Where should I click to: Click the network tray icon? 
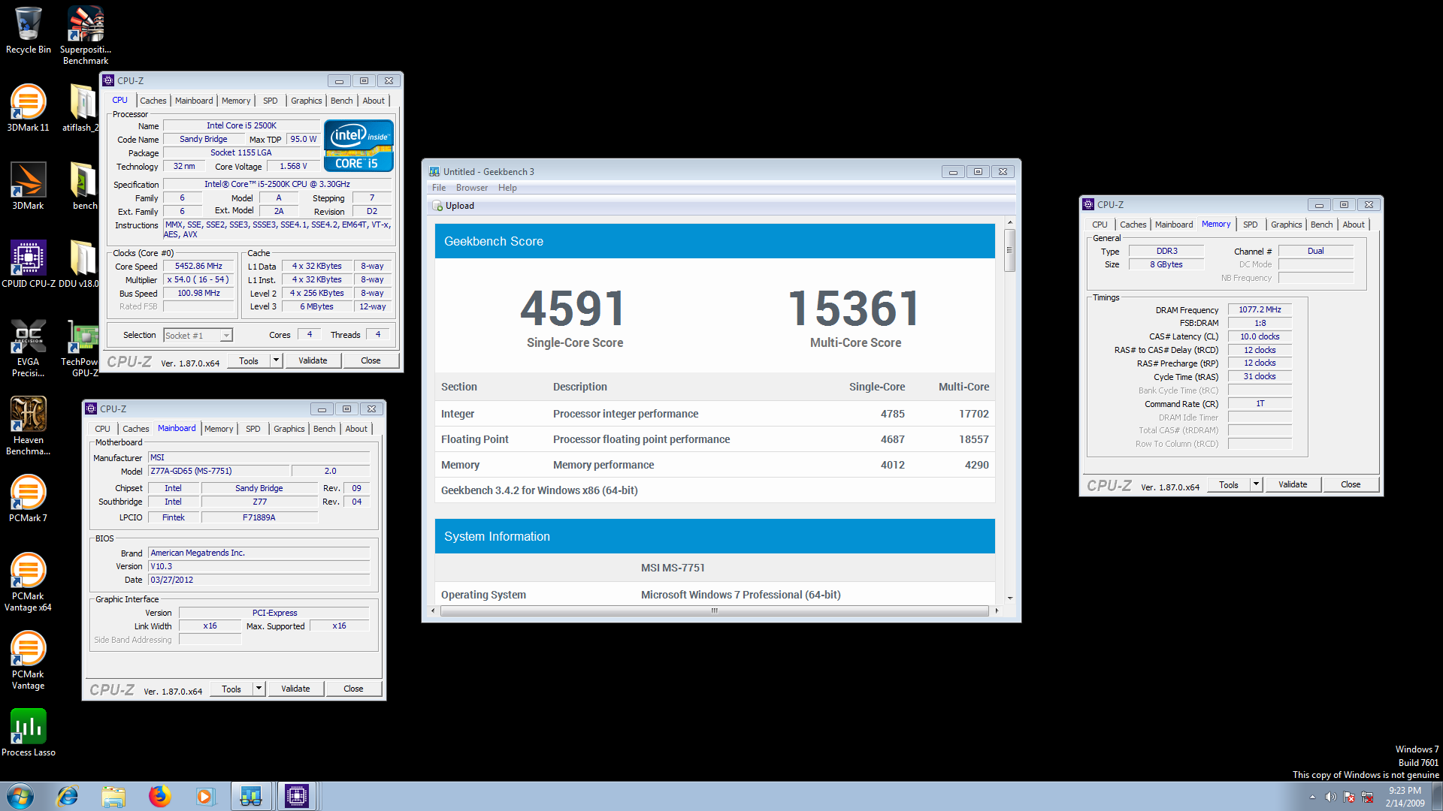(1367, 797)
